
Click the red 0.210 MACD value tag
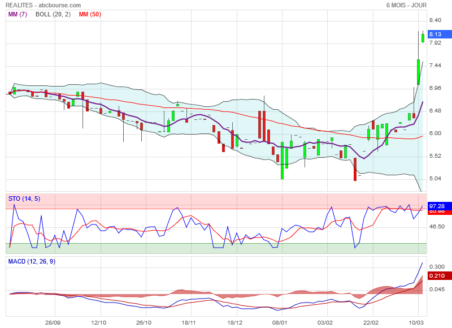[x=440, y=276]
